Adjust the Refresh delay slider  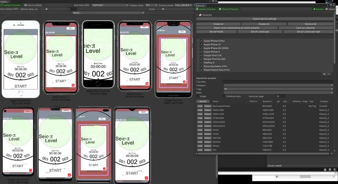[46, 9]
